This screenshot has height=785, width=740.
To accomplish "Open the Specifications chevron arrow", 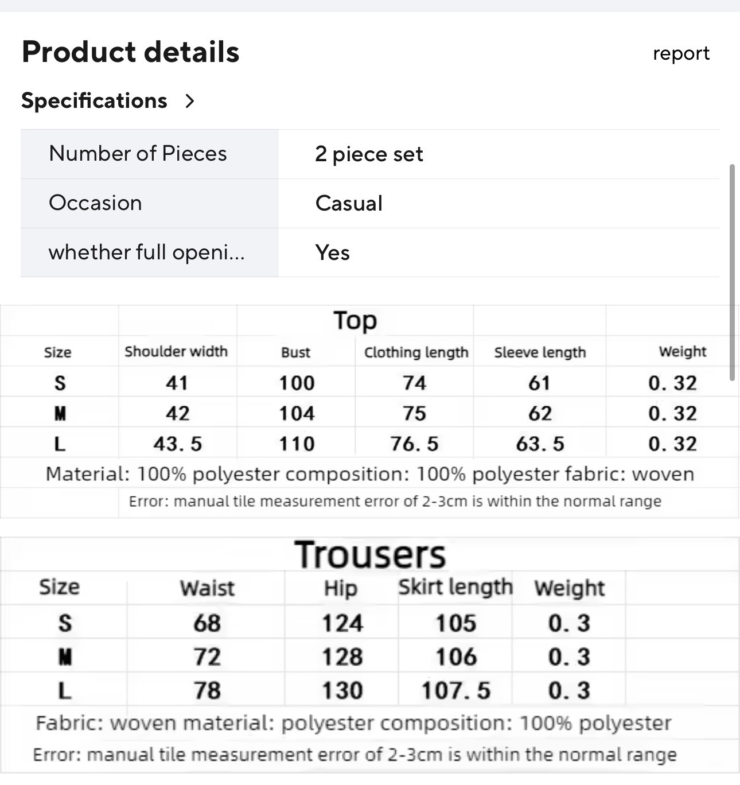I will click(190, 101).
